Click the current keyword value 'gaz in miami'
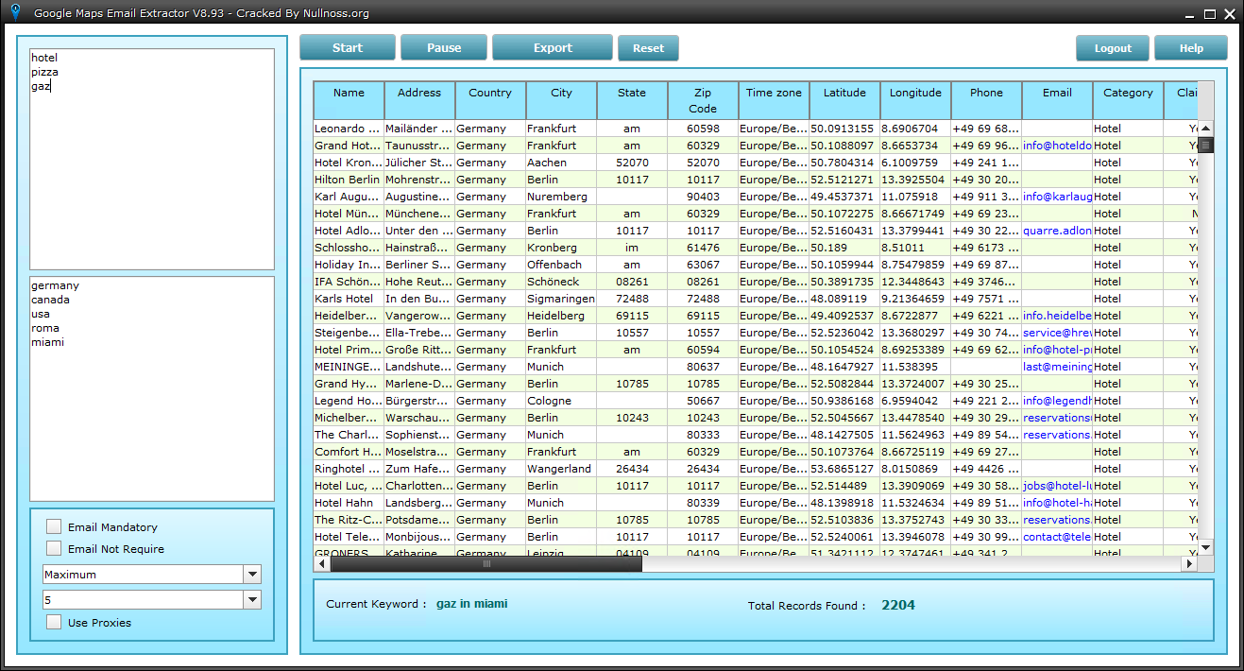The image size is (1244, 671). tap(471, 604)
